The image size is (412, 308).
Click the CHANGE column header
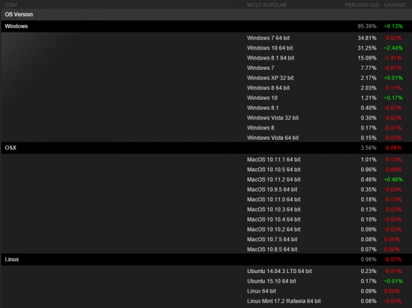(394, 5)
